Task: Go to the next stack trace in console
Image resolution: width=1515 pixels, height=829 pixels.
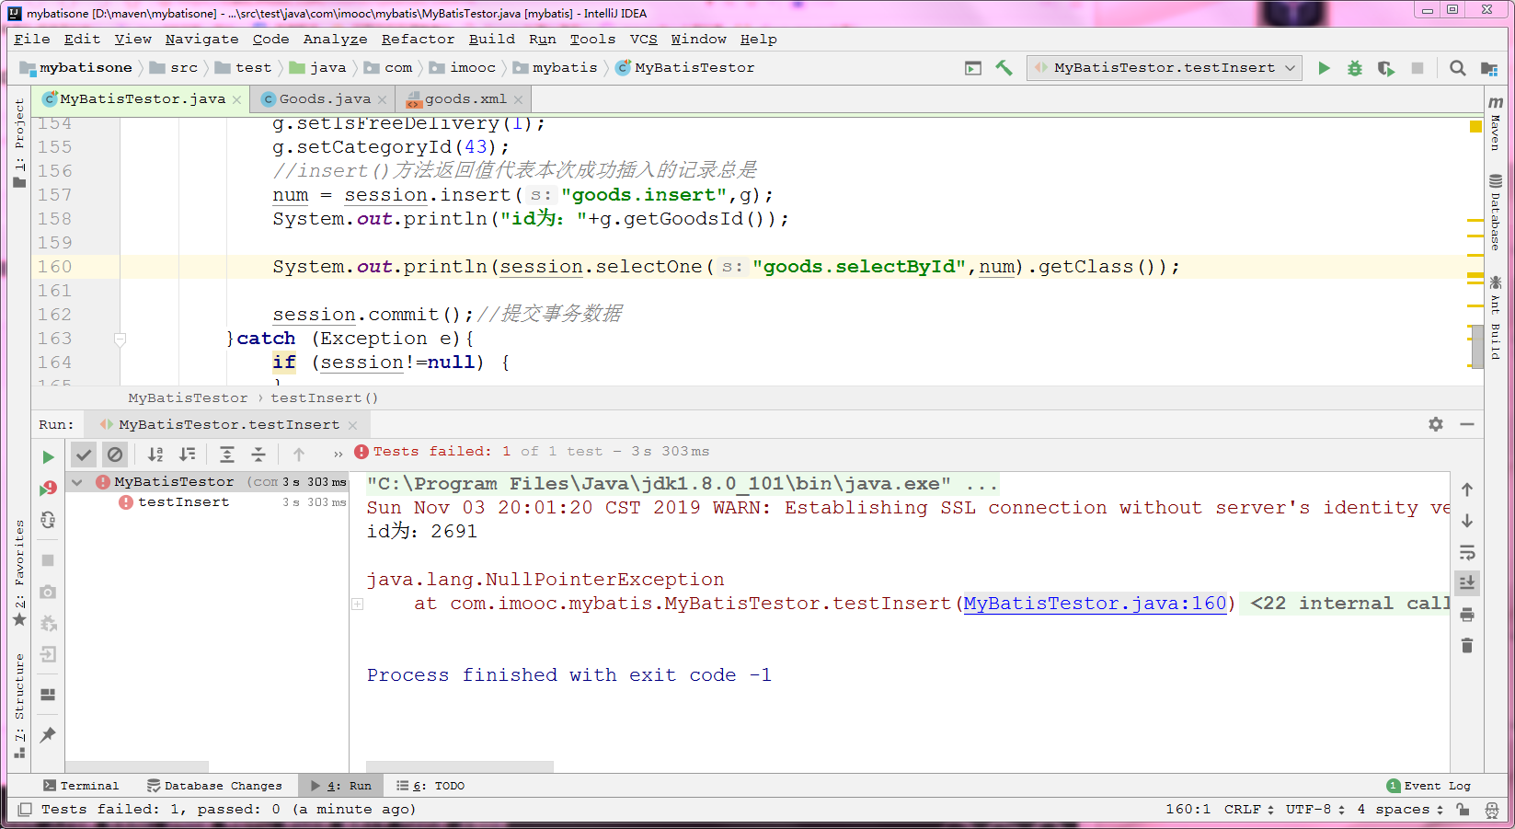Action: (x=1467, y=521)
